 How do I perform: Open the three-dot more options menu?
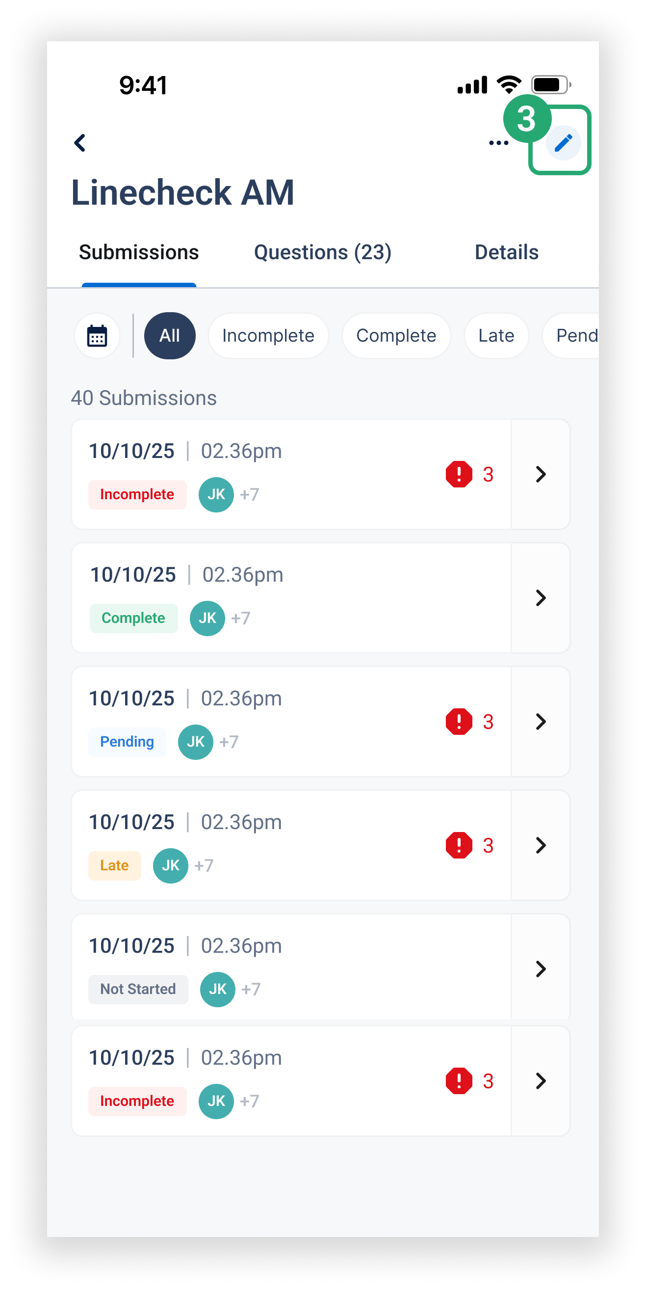point(498,143)
